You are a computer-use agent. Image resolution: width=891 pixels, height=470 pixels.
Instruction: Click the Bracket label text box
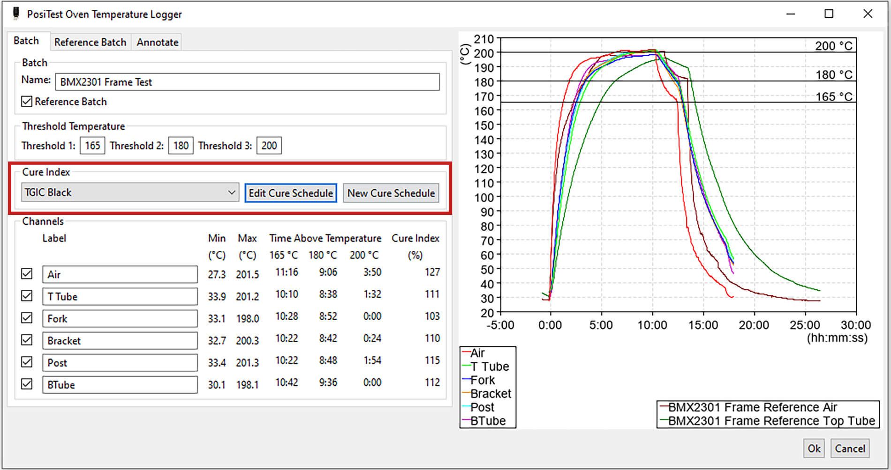tap(120, 340)
